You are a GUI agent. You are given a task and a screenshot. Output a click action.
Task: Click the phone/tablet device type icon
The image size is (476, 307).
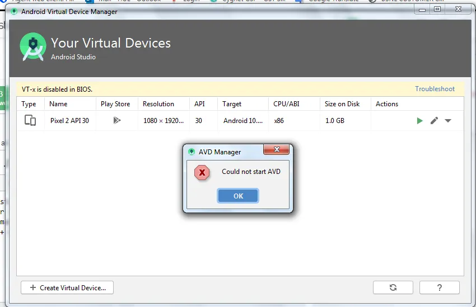30,120
